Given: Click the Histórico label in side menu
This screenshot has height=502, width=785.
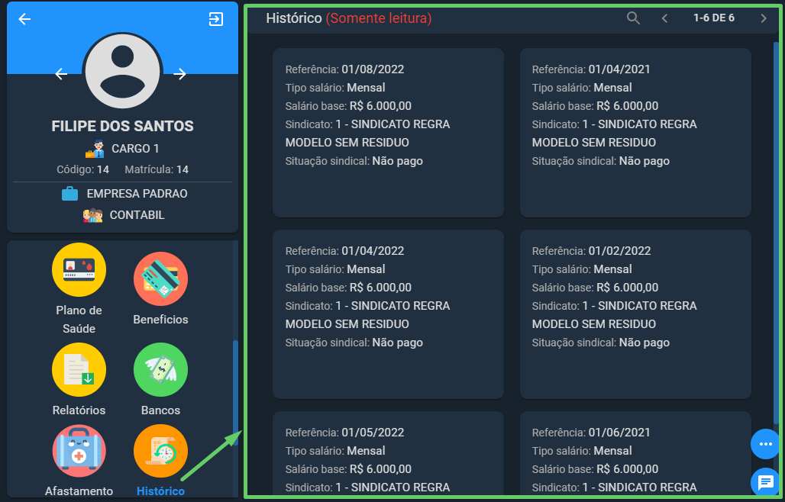Looking at the screenshot, I should [160, 491].
